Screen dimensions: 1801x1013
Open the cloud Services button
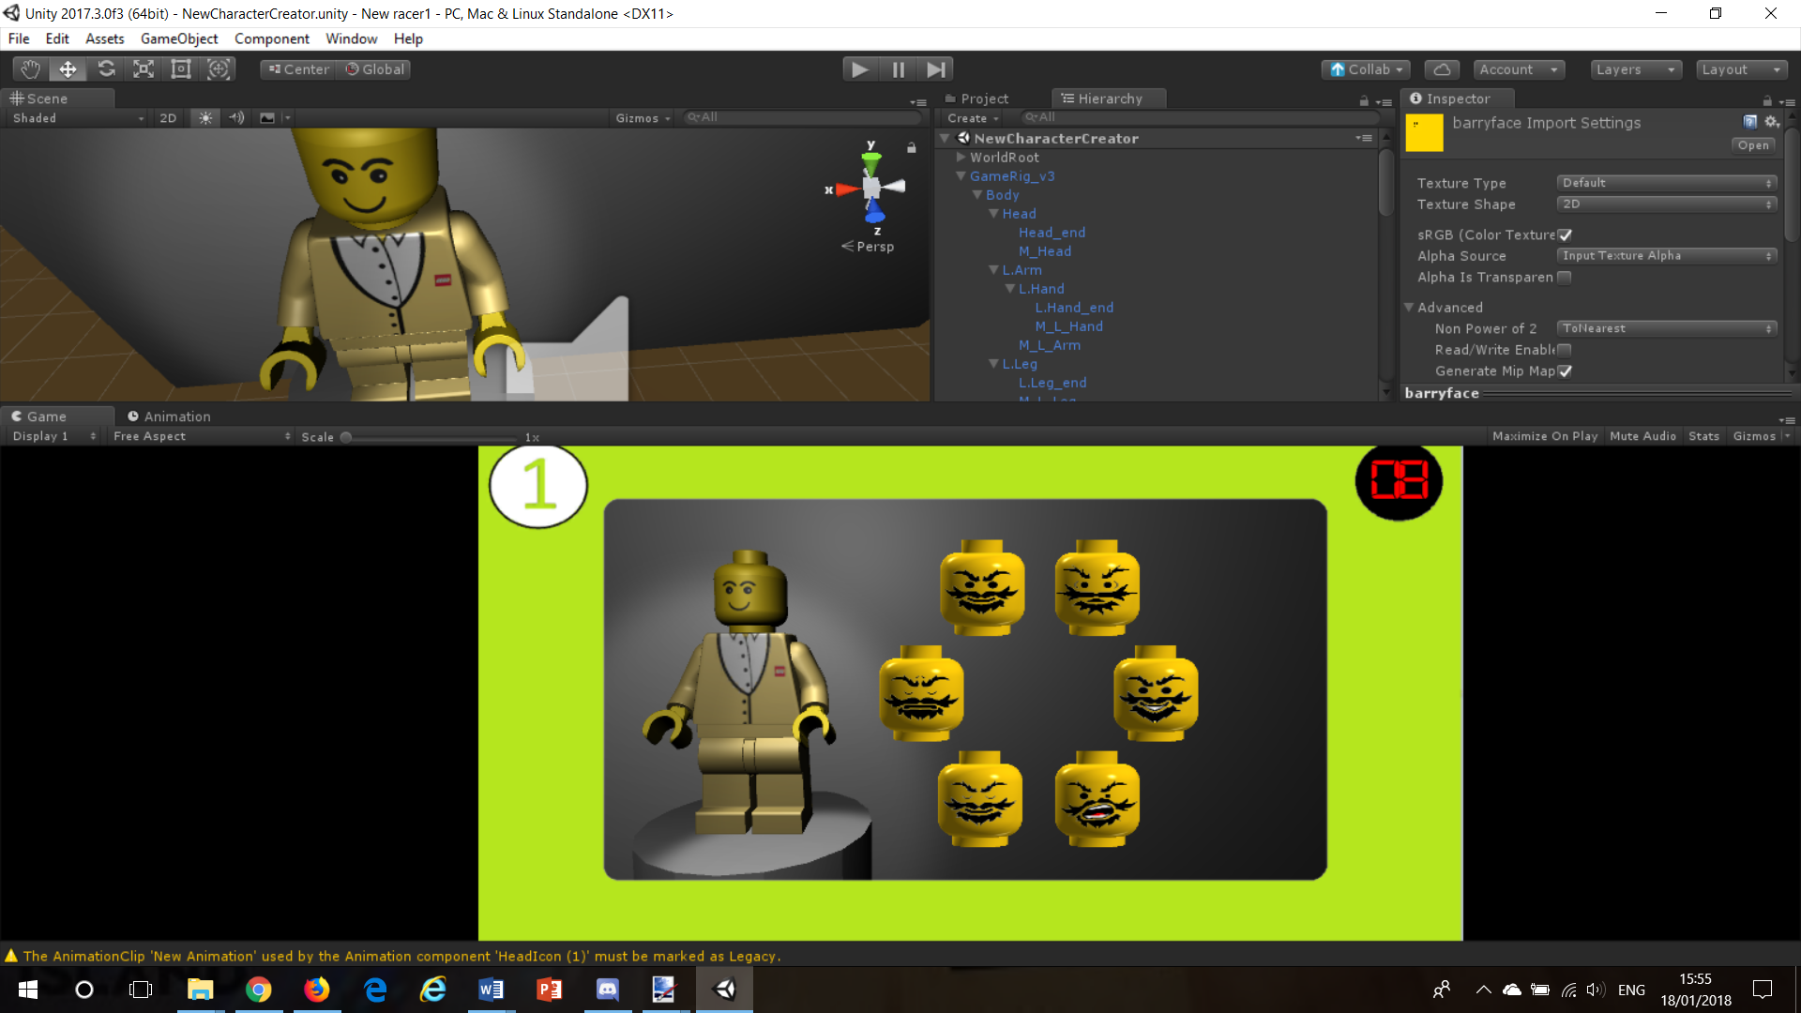1442,69
